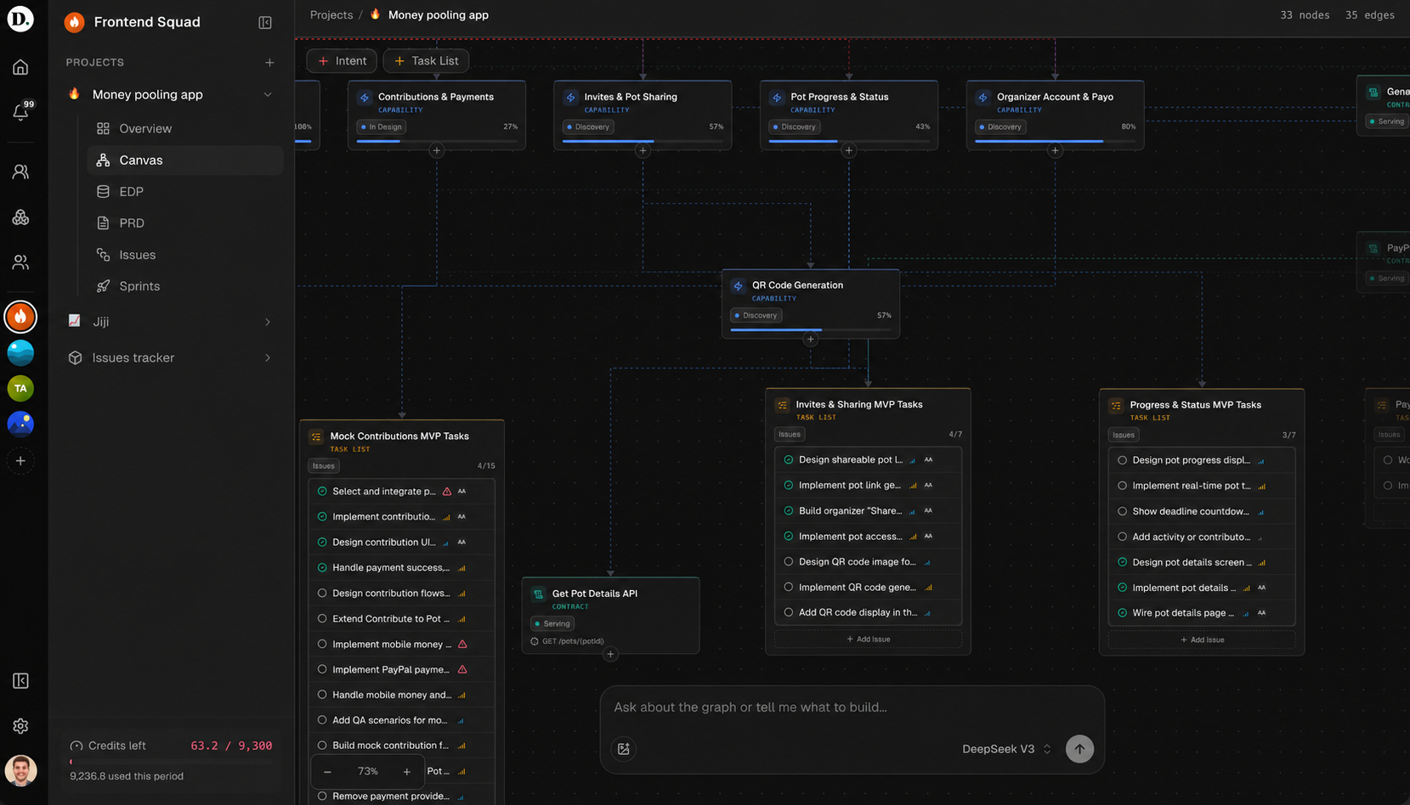Open the EDP page
Image resolution: width=1410 pixels, height=805 pixels.
185,192
